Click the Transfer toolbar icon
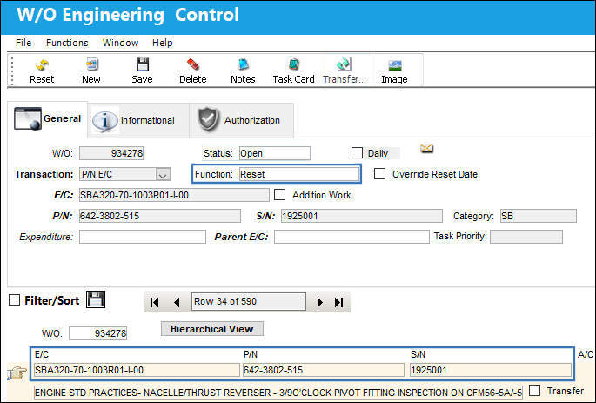 click(x=345, y=64)
